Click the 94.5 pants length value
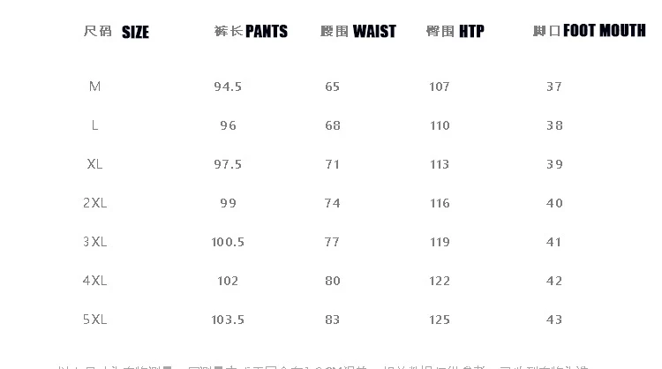The height and width of the screenshot is (369, 662). [x=228, y=87]
